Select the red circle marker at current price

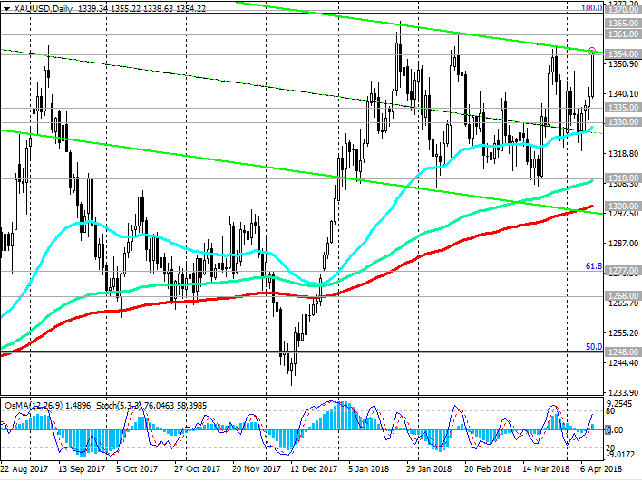[591, 51]
